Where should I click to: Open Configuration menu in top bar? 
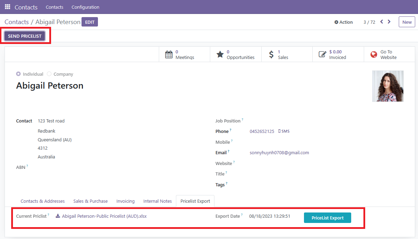click(85, 7)
